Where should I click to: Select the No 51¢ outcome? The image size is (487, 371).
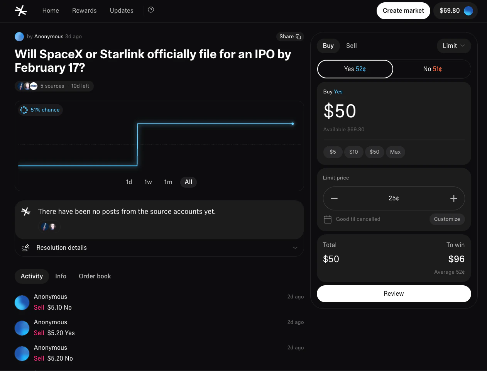[x=433, y=69]
